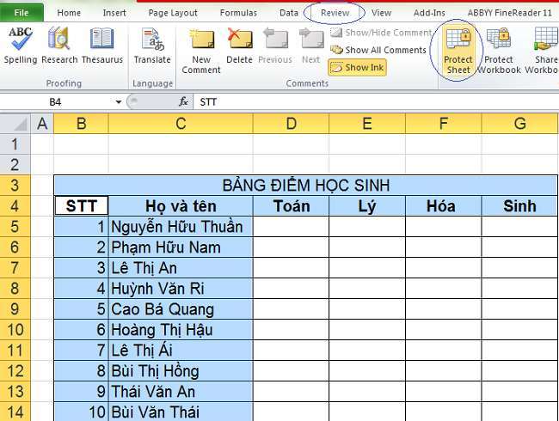Screen dimensions: 559x421
Task: Click the cell Lê Thị Ái
Action: click(x=181, y=351)
